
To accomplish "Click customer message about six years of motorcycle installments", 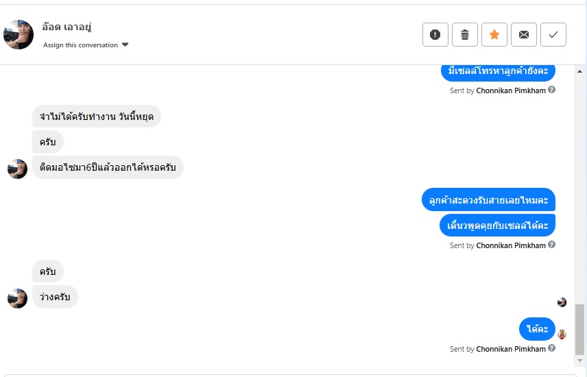I will 108,167.
